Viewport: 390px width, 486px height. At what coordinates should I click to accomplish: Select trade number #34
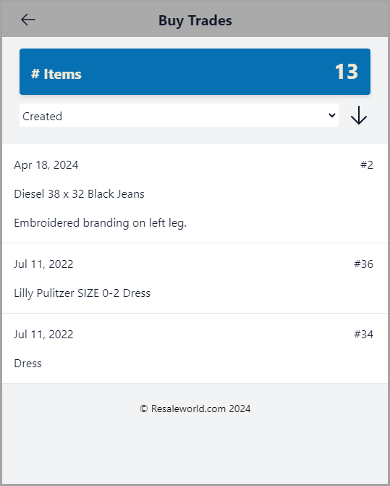[x=363, y=335]
